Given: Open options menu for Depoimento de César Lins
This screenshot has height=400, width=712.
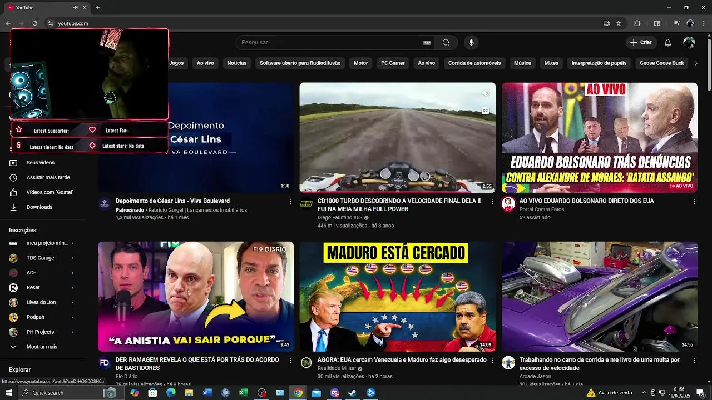Looking at the screenshot, I should (290, 202).
